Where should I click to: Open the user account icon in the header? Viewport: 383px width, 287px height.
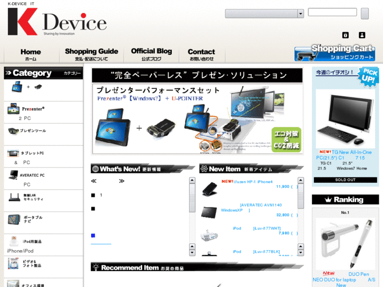point(362,35)
